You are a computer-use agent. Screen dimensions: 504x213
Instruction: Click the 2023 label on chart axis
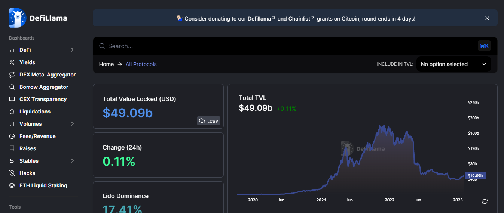click(458, 200)
